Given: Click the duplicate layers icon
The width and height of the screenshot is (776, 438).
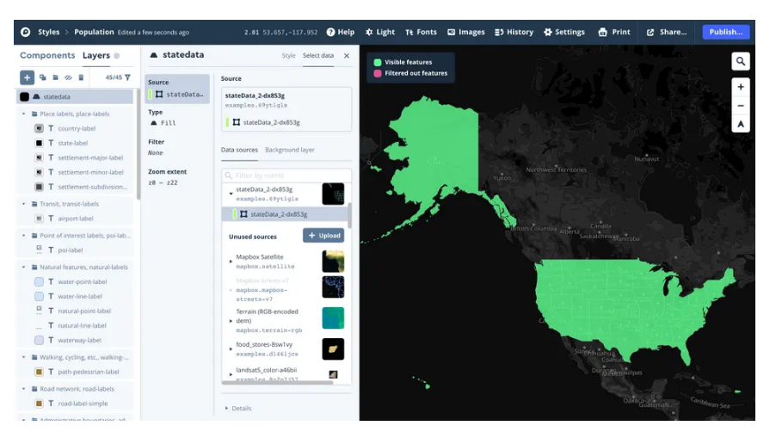Looking at the screenshot, I should tap(42, 77).
